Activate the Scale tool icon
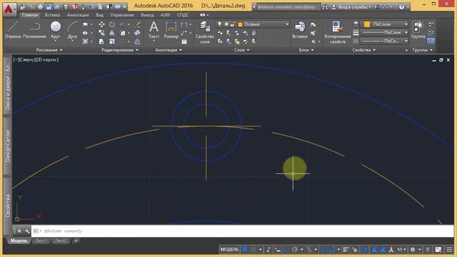Image resolution: width=457 pixels, height=257 pixels. [112, 41]
